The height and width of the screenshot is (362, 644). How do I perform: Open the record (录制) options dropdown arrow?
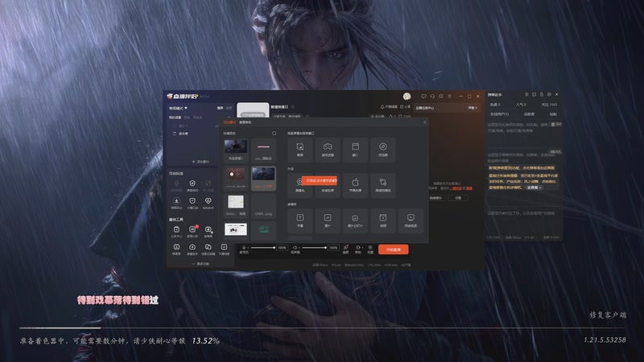(x=361, y=248)
